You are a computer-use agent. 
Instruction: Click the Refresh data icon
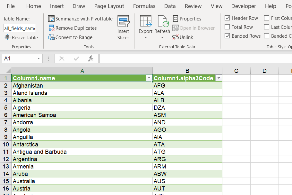pyautogui.click(x=163, y=21)
